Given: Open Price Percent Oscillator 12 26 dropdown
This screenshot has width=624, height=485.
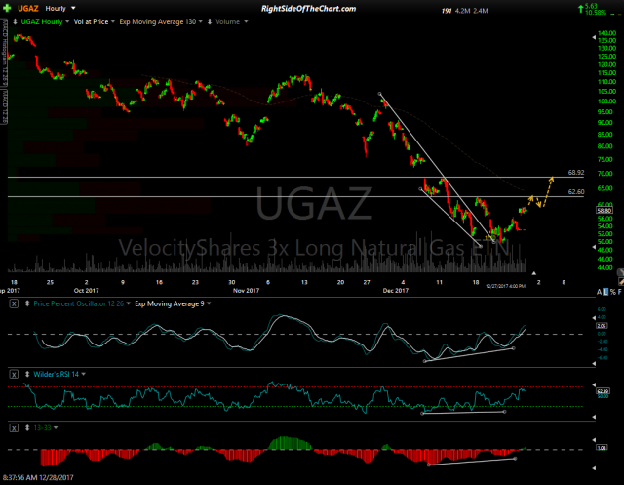Looking at the screenshot, I should 128,303.
